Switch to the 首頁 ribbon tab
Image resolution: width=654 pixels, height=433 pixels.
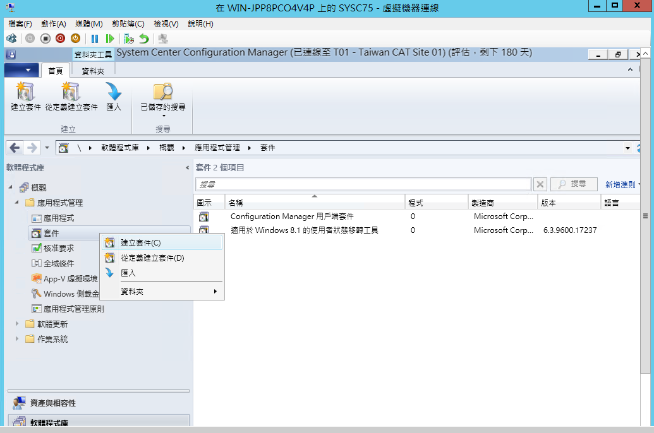click(56, 71)
